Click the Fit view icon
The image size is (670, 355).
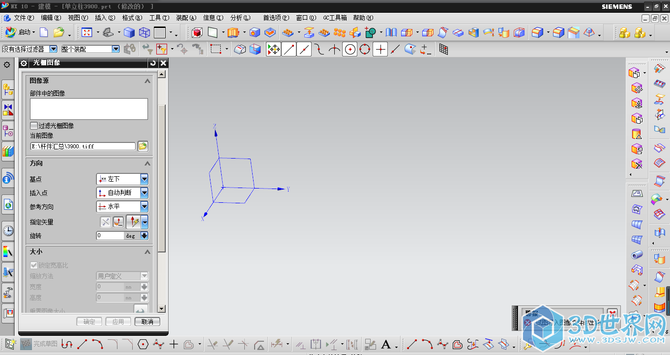(x=87, y=33)
